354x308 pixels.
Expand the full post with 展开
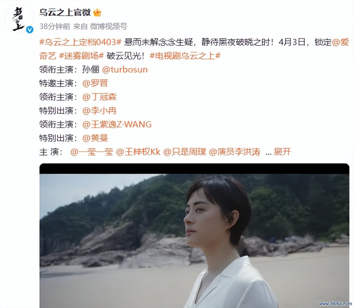(x=282, y=152)
